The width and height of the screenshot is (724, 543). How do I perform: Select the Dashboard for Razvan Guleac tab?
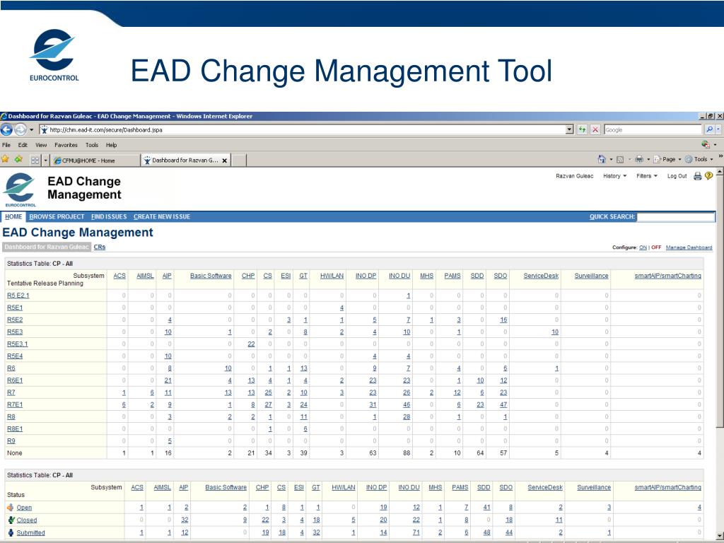coord(46,247)
